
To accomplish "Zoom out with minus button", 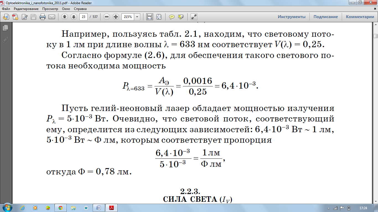I will point(107,17).
